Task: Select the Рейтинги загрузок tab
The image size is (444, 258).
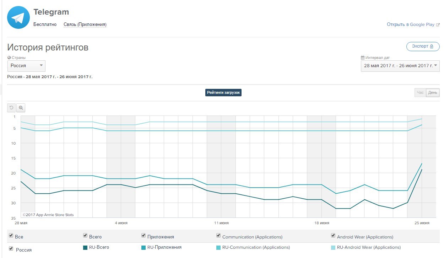Action: 223,92
